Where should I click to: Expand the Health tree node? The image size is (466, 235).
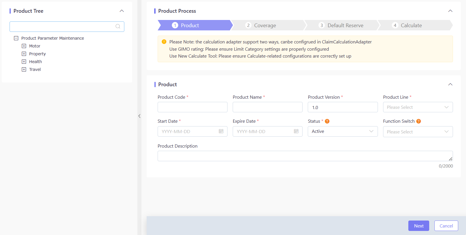coord(24,62)
